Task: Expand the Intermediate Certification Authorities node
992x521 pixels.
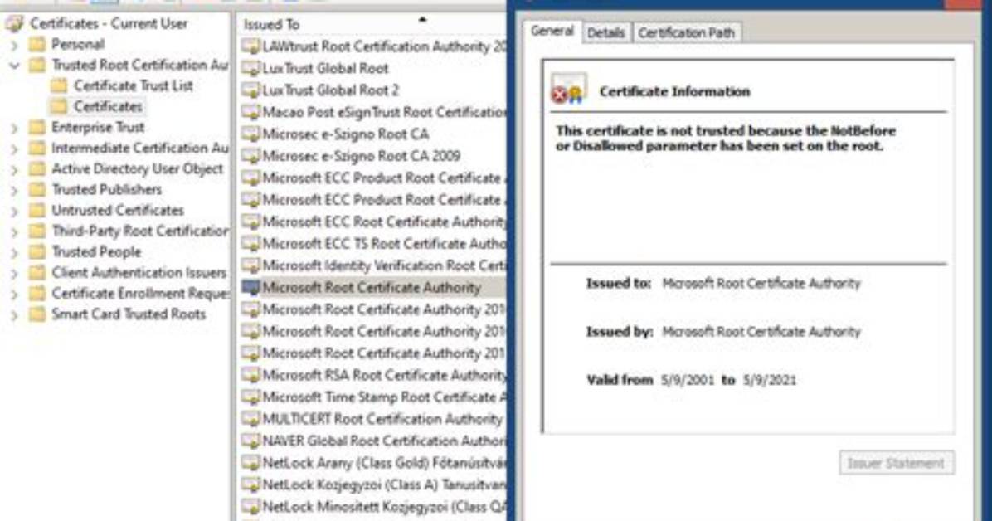Action: point(14,149)
